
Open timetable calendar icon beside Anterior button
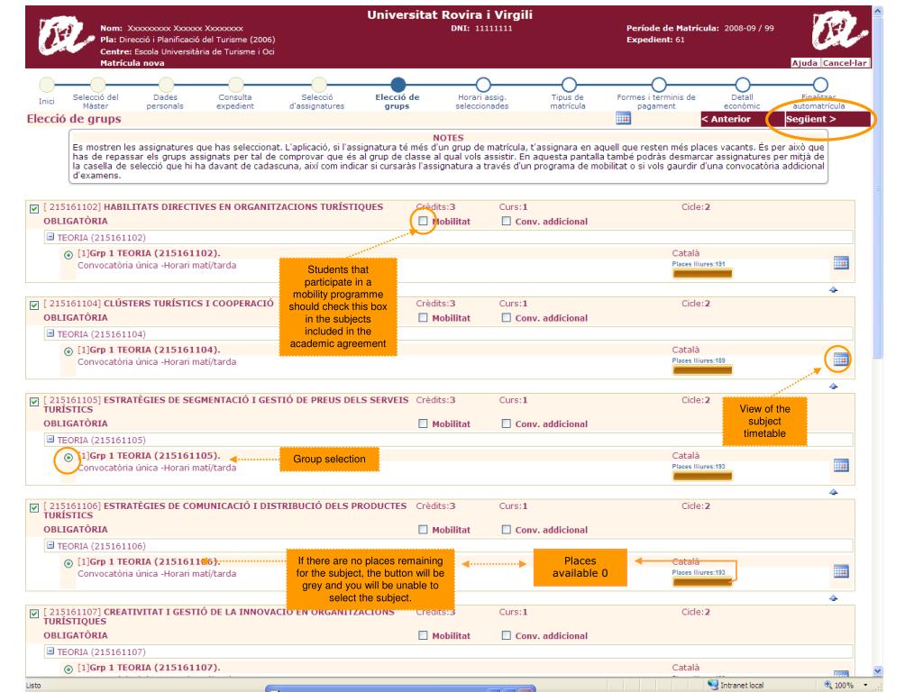point(624,118)
